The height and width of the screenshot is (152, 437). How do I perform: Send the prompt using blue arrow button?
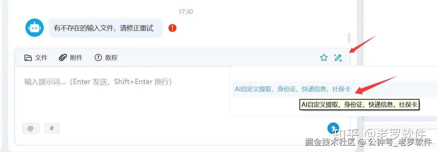pos(333,128)
